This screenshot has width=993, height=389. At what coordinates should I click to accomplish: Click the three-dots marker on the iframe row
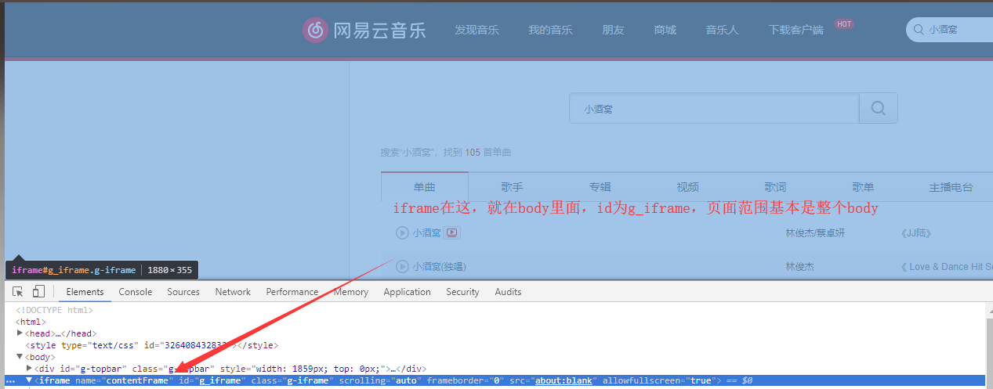coord(10,381)
